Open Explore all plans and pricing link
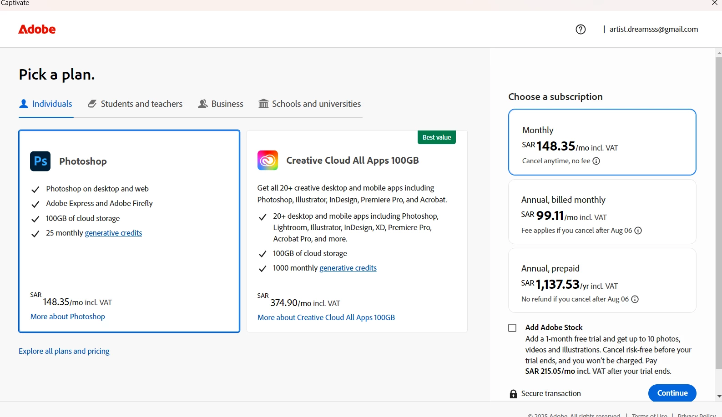Screen dimensions: 722x417 (x=64, y=351)
